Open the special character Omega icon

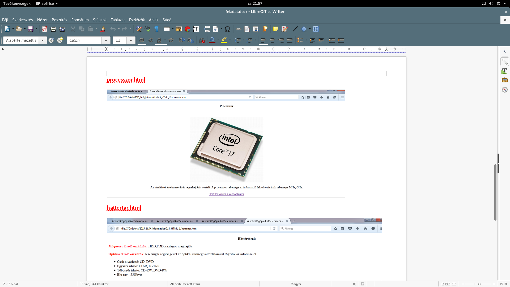[227, 29]
